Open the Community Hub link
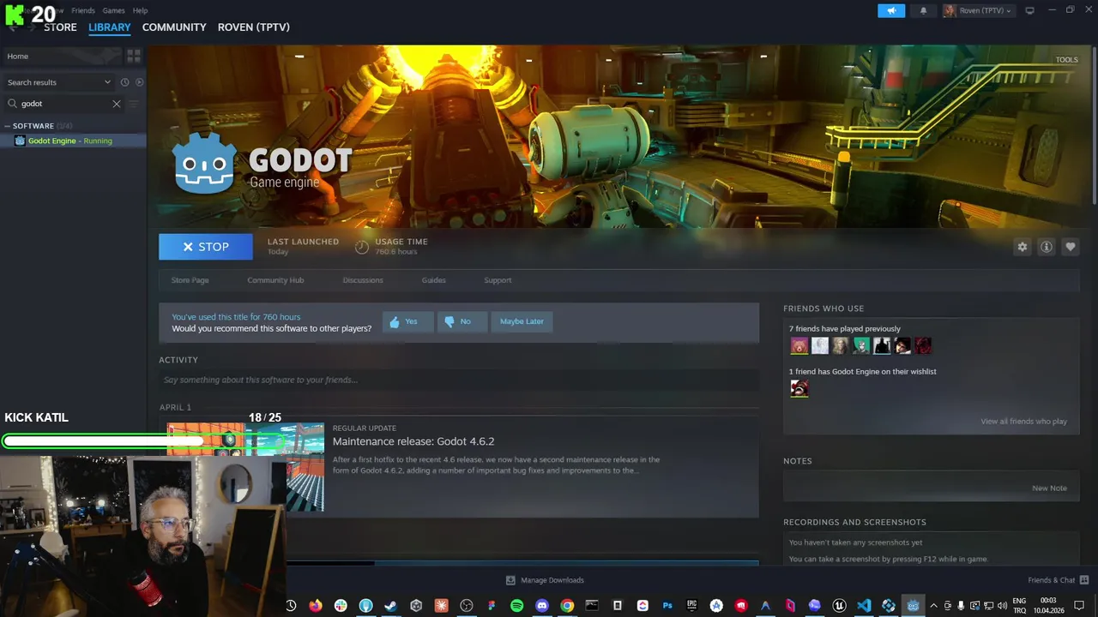1098x617 pixels. click(275, 280)
